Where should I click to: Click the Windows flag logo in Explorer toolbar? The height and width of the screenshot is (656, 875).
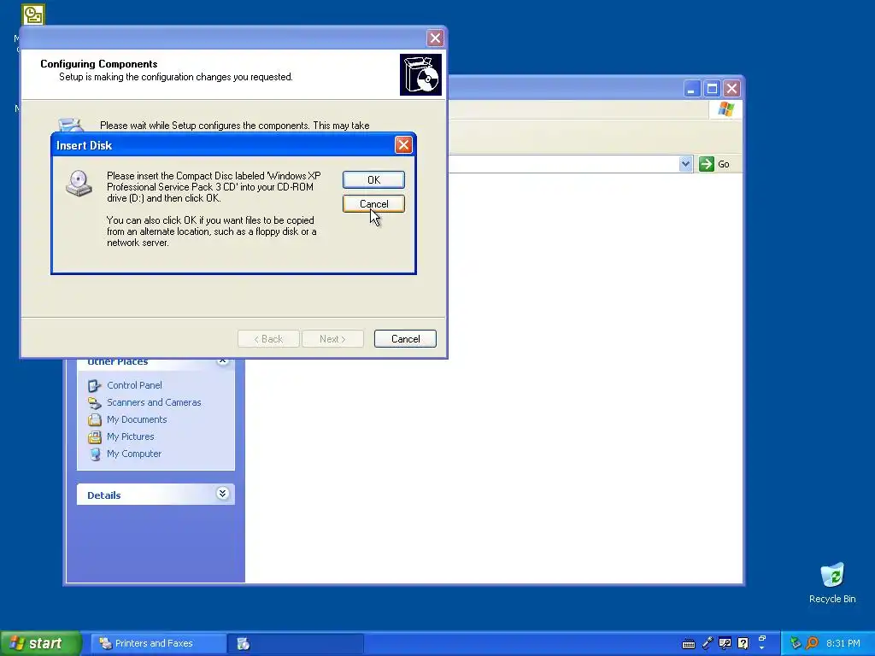coord(726,109)
